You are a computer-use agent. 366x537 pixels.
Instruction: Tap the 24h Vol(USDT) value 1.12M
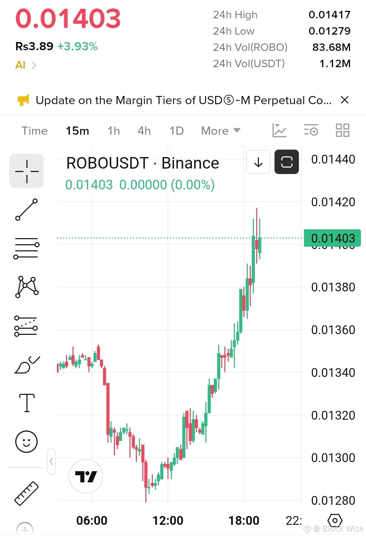pos(335,63)
